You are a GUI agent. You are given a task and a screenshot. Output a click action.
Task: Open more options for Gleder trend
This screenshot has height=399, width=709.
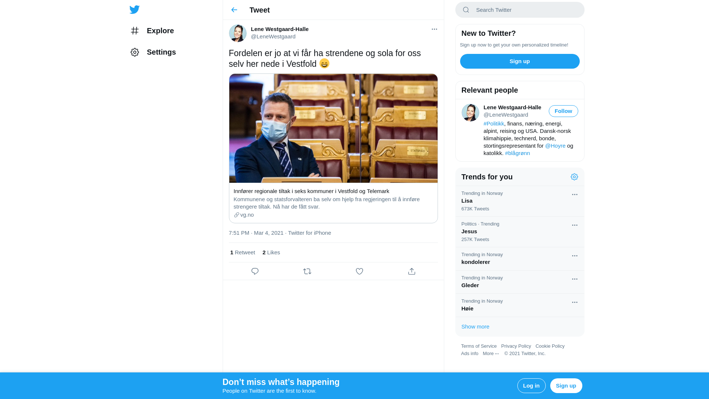pyautogui.click(x=575, y=279)
